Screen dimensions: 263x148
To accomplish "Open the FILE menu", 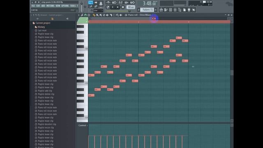I will (33, 6).
